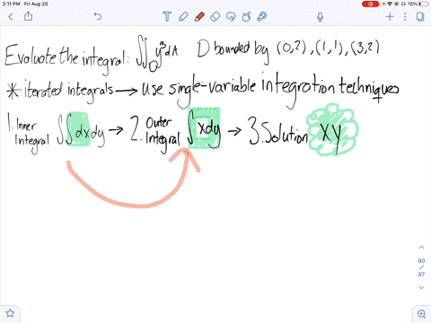Screen dimensions: 431x323
Task: Select the Eraser tool
Action: tap(215, 16)
